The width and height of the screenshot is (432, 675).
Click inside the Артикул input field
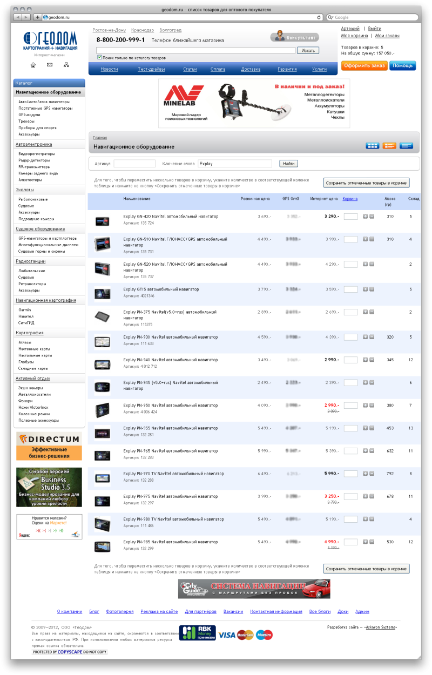point(134,164)
